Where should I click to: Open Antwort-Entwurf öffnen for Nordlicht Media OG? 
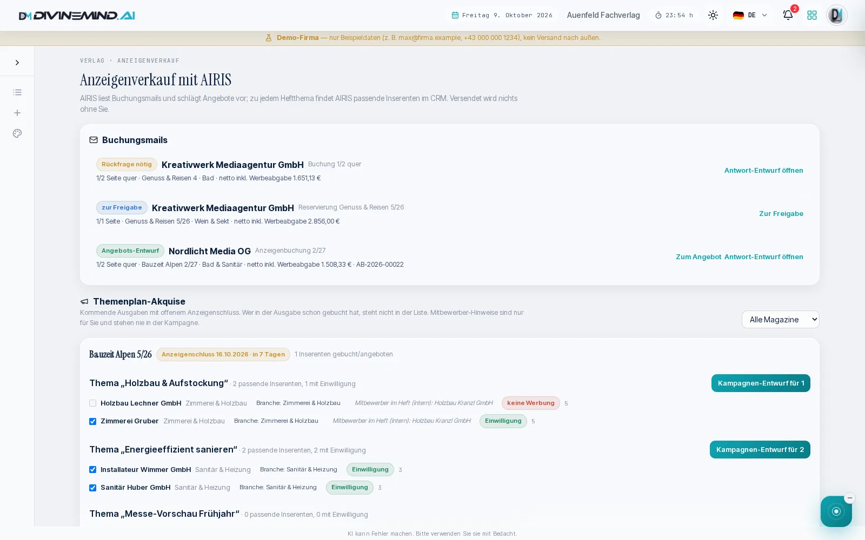pos(763,257)
